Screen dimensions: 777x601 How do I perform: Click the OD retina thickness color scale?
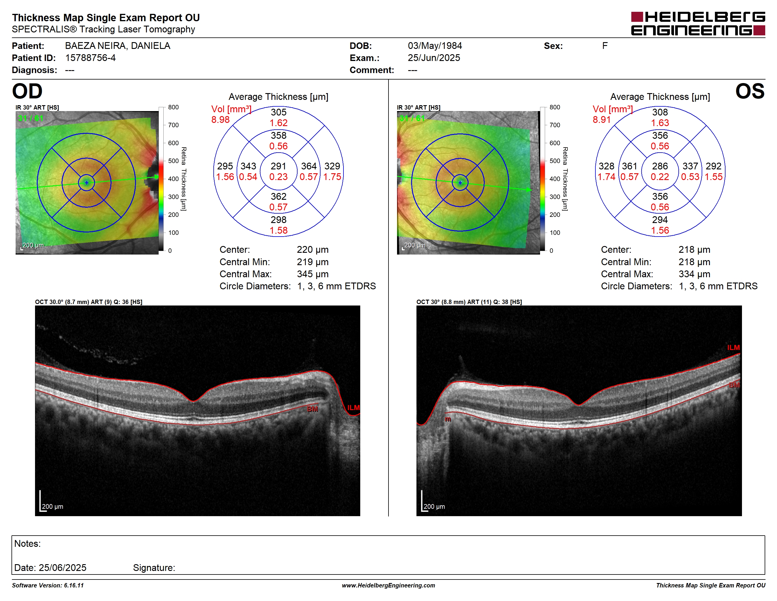[x=161, y=179]
